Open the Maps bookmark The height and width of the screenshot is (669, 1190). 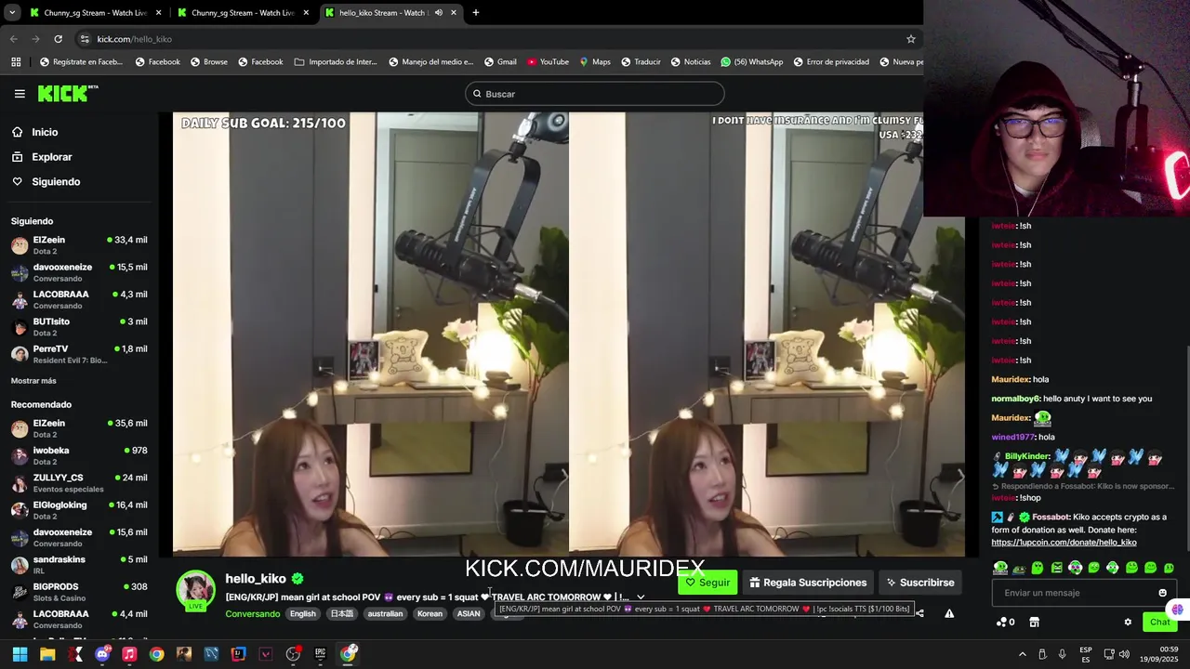pos(595,62)
